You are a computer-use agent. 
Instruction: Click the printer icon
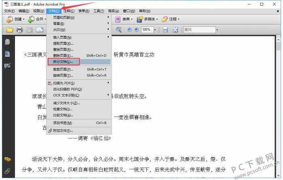(x=19, y=30)
